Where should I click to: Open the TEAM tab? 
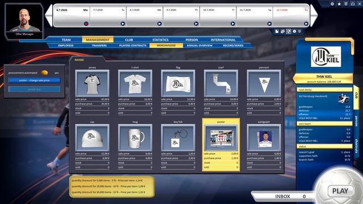pos(66,40)
